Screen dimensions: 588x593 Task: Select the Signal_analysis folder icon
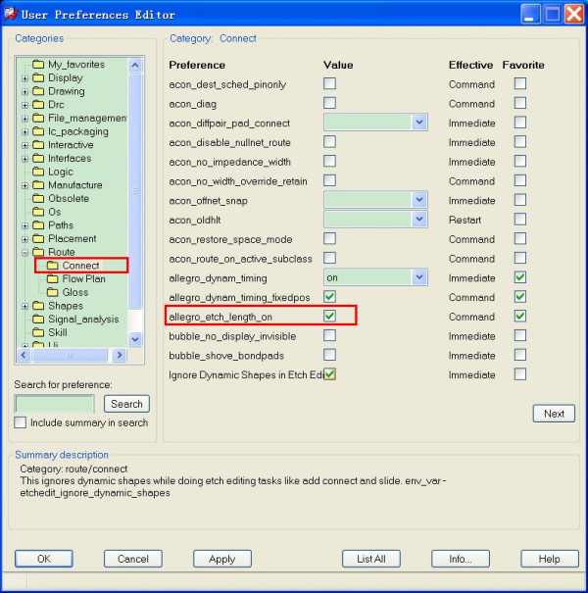coord(38,320)
